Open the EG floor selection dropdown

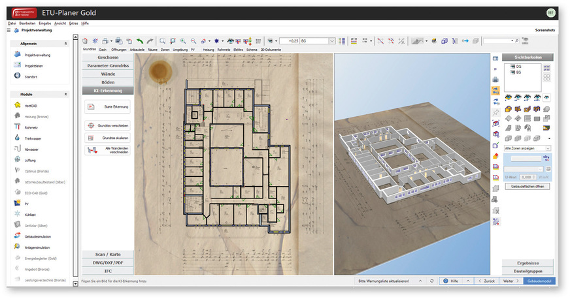click(x=333, y=40)
